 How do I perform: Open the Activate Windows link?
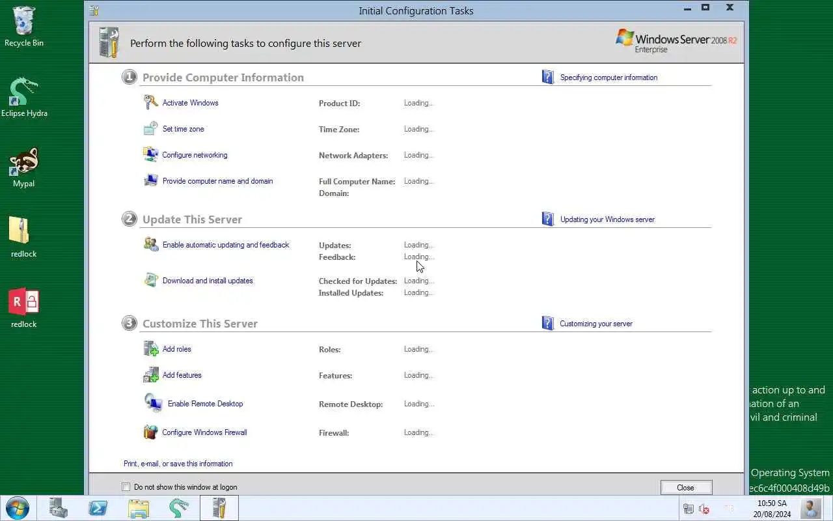pos(190,103)
